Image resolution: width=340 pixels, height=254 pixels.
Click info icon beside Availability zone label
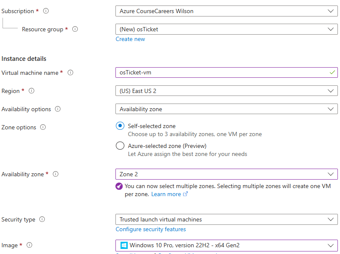coord(55,174)
